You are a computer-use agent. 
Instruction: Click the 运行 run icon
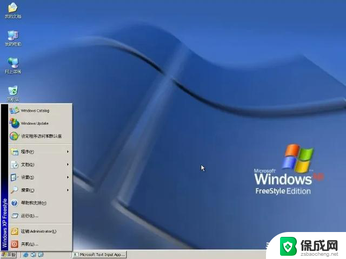tap(15, 216)
